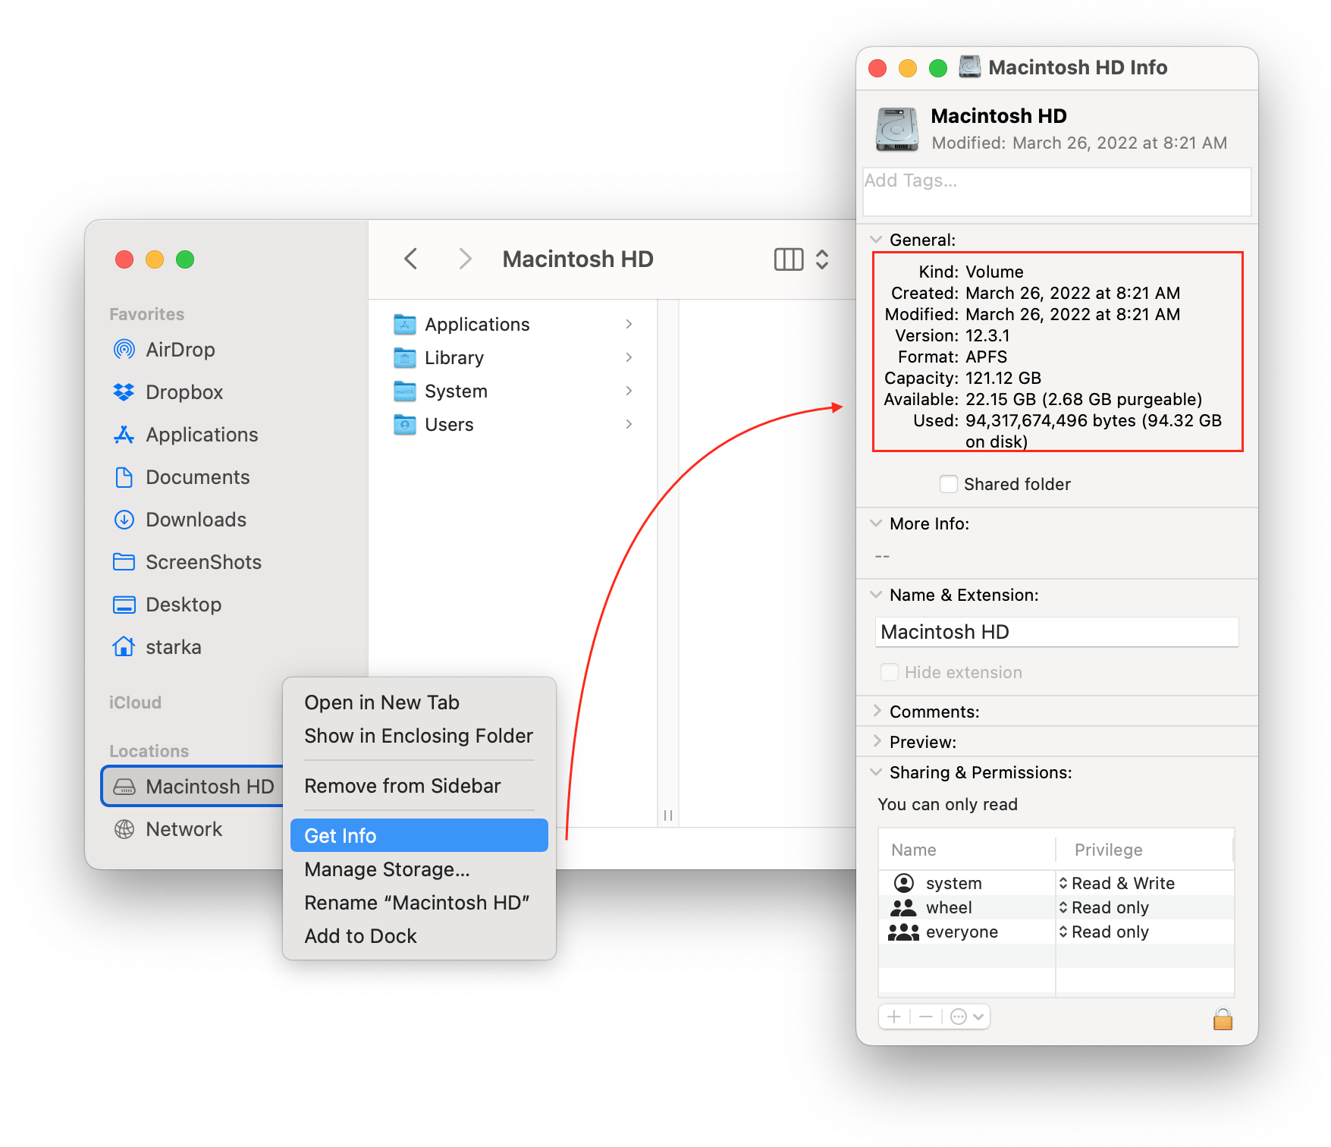Click the Desktop icon in sidebar
The height and width of the screenshot is (1147, 1331).
pyautogui.click(x=124, y=605)
